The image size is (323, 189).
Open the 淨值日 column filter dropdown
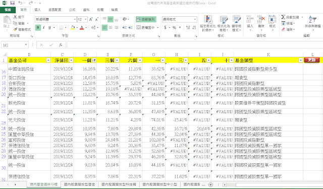point(71,60)
